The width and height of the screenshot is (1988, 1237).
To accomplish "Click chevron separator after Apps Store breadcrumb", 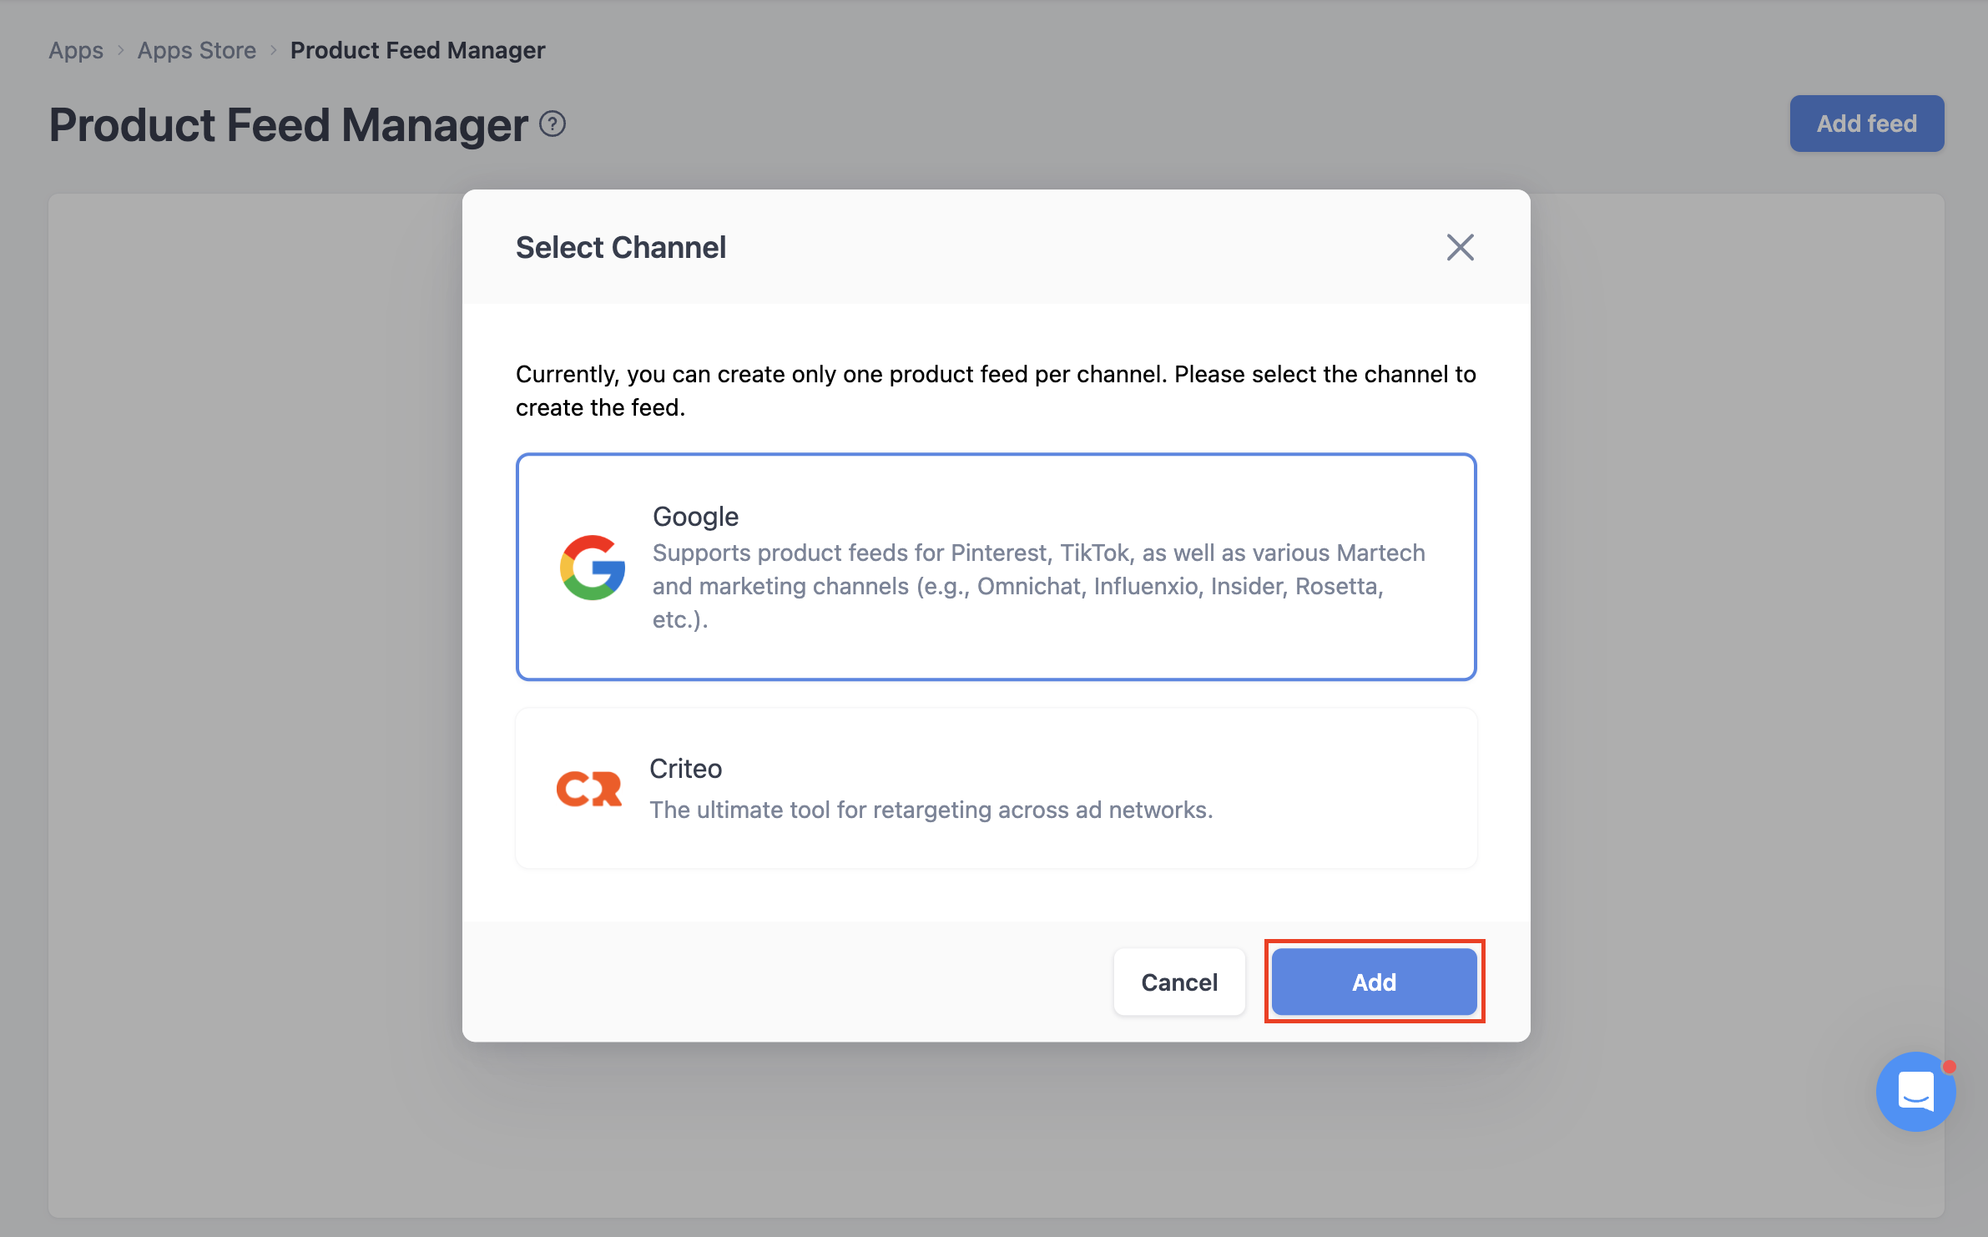I will (273, 51).
